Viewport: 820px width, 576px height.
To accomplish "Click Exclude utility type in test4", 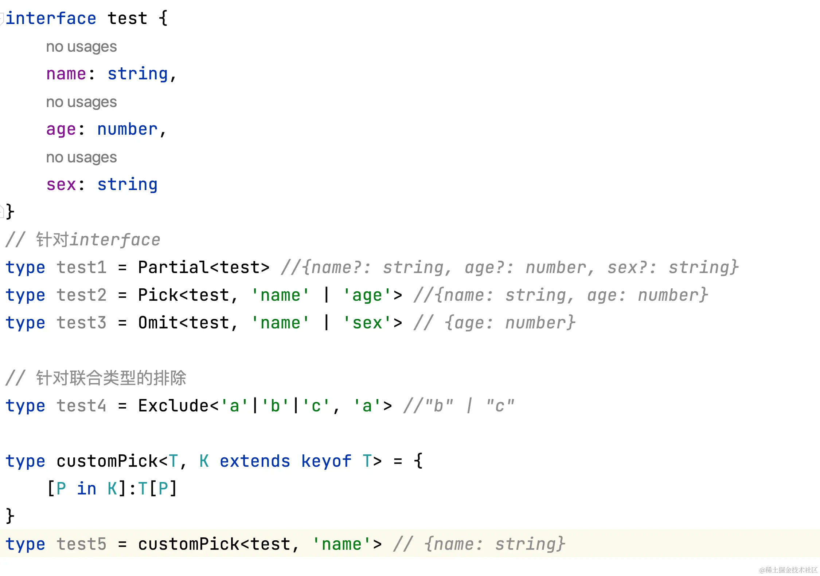I will pos(173,406).
